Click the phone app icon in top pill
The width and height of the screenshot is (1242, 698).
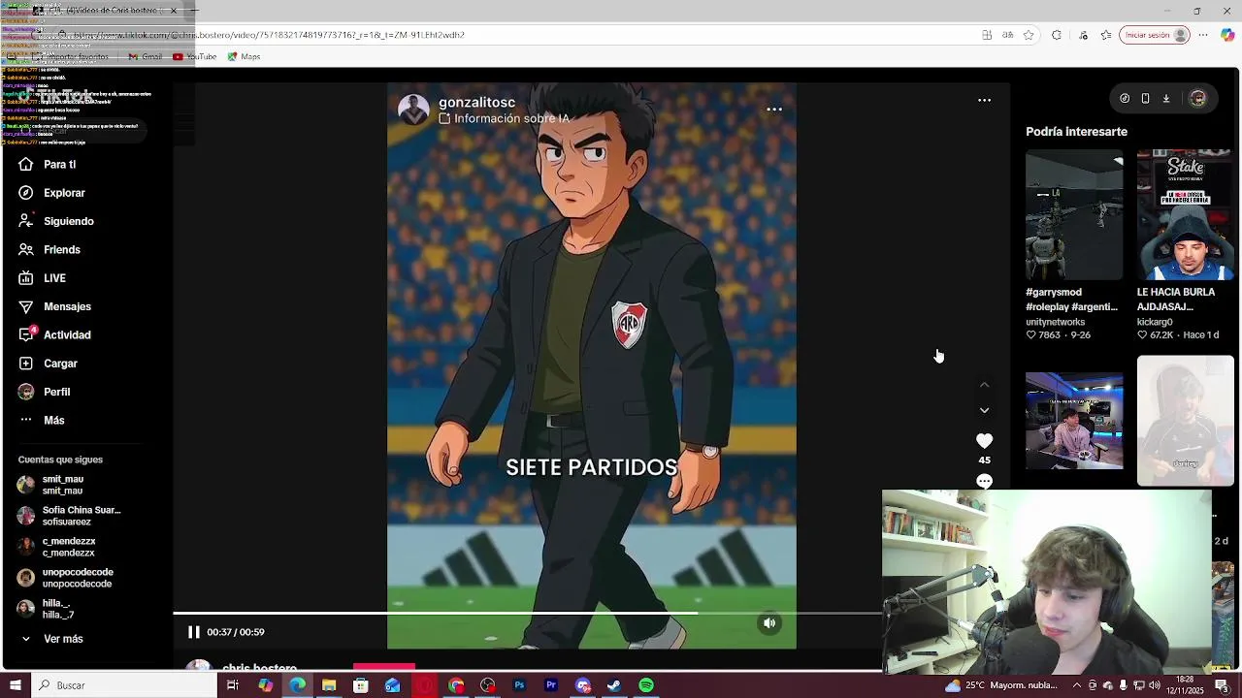coord(1145,99)
